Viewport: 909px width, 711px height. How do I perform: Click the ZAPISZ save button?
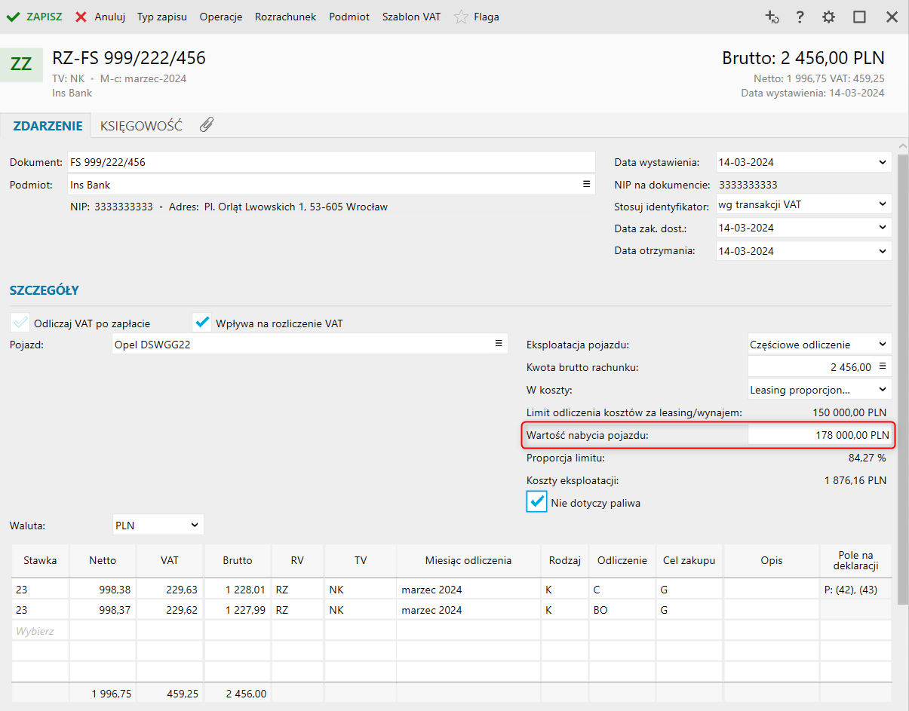click(35, 17)
